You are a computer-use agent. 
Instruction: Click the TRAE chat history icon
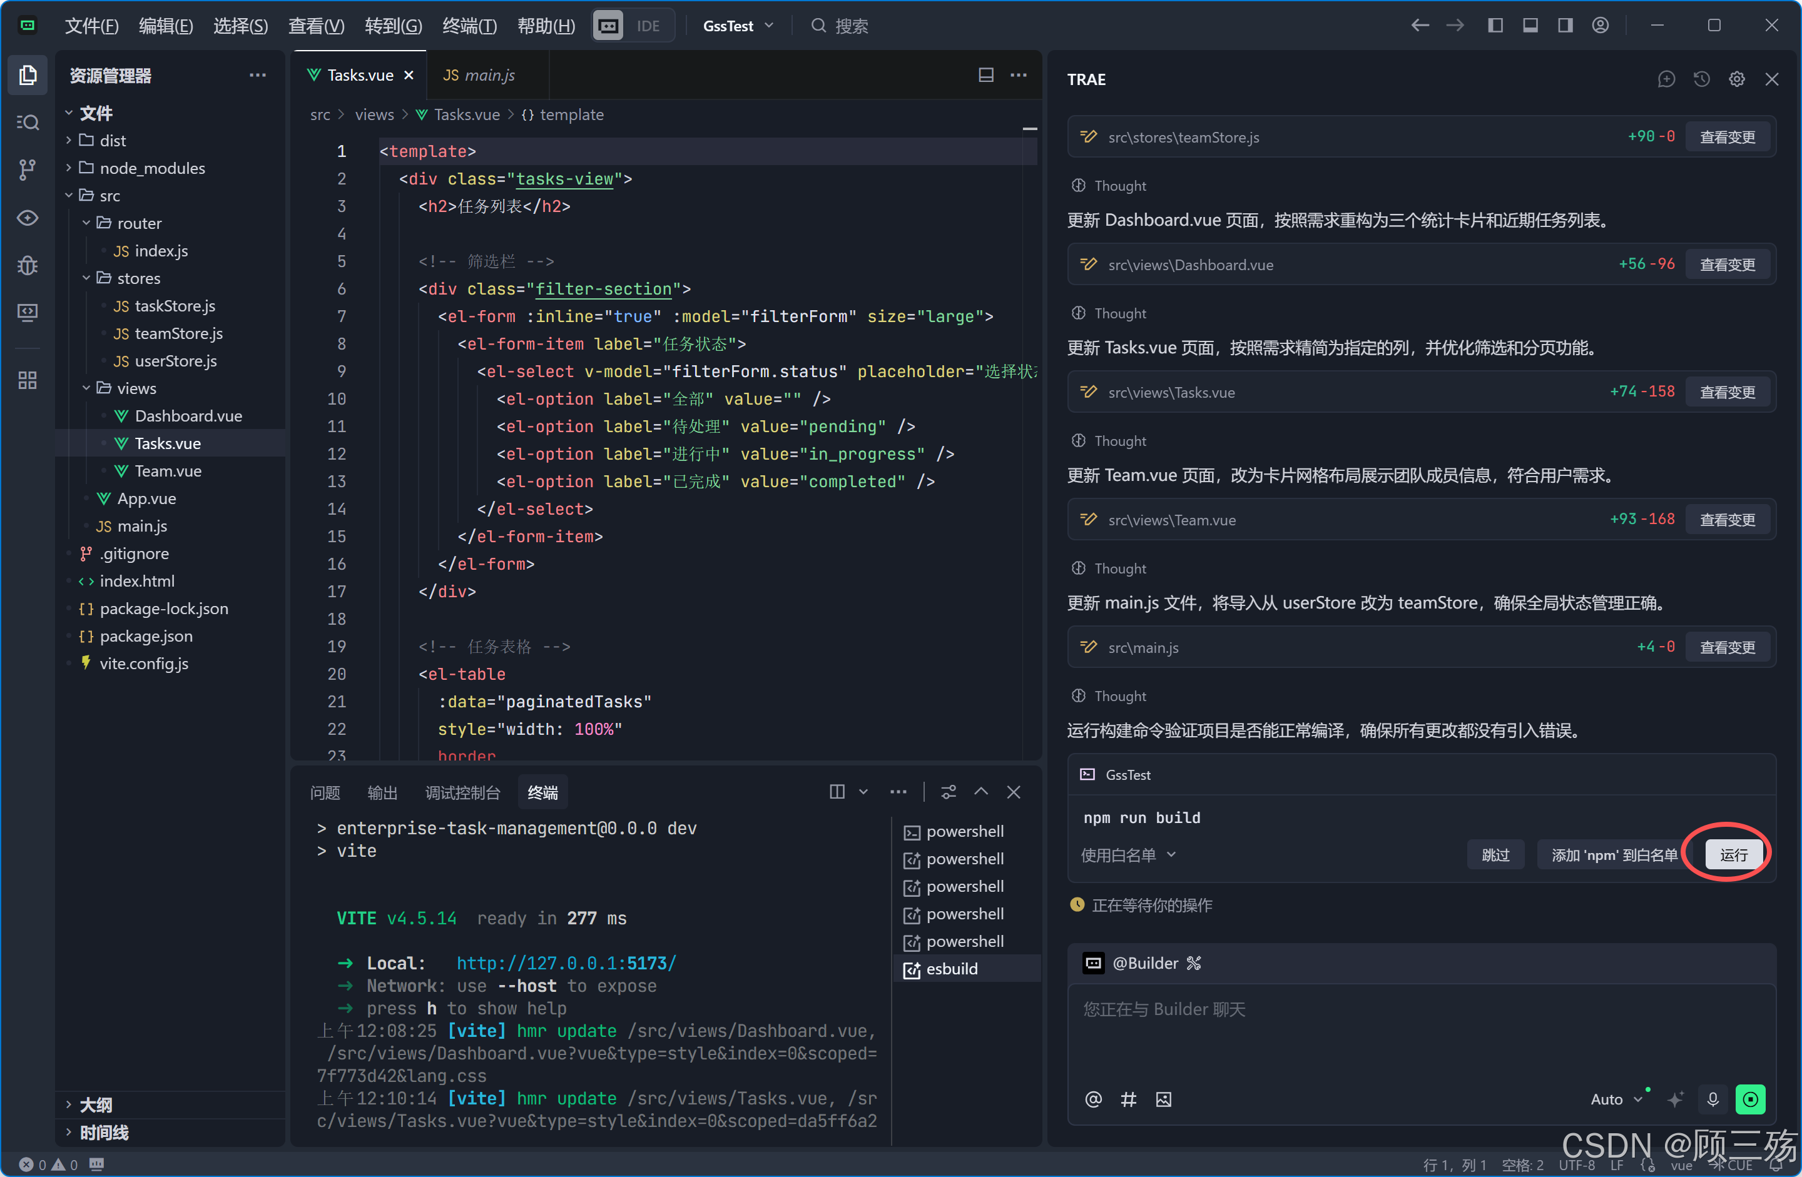coord(1701,79)
